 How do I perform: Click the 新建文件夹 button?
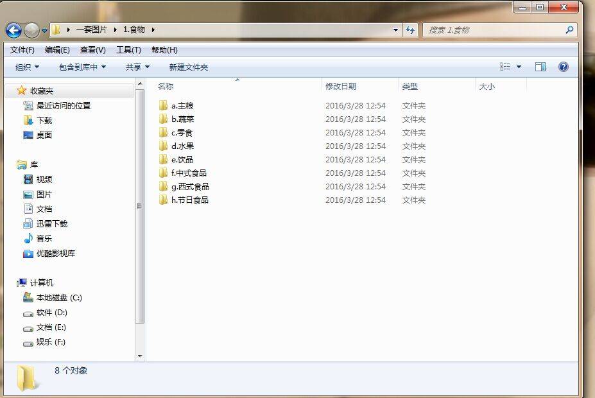pos(189,67)
